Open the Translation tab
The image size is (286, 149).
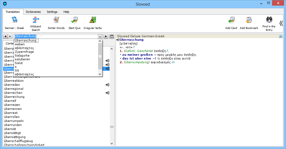13,12
